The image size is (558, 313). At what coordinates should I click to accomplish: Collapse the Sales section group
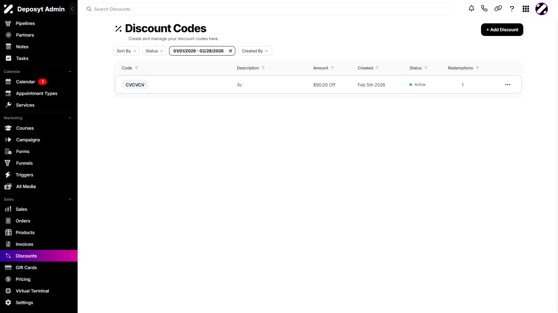point(70,199)
